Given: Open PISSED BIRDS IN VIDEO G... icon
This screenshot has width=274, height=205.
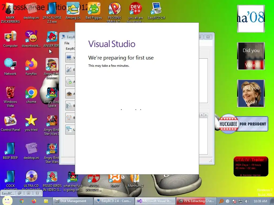Looking at the screenshot, I should click(52, 181).
